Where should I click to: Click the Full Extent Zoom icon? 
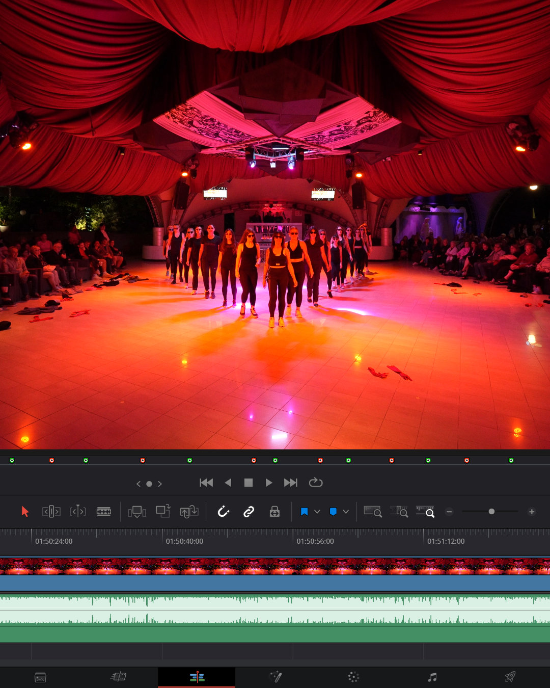click(373, 512)
